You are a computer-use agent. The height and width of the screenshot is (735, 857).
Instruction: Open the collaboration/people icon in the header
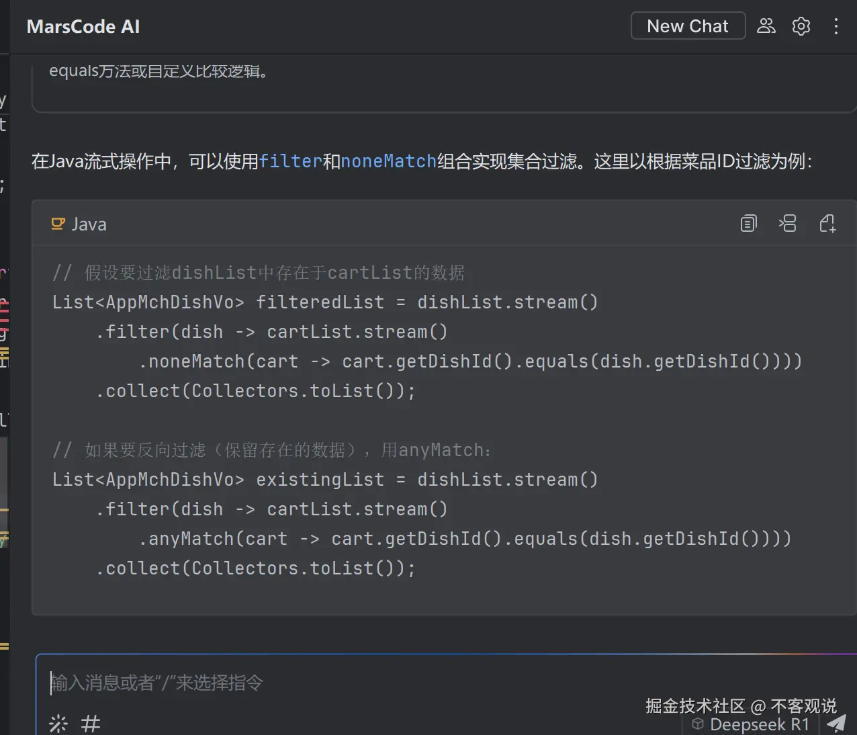click(x=766, y=26)
